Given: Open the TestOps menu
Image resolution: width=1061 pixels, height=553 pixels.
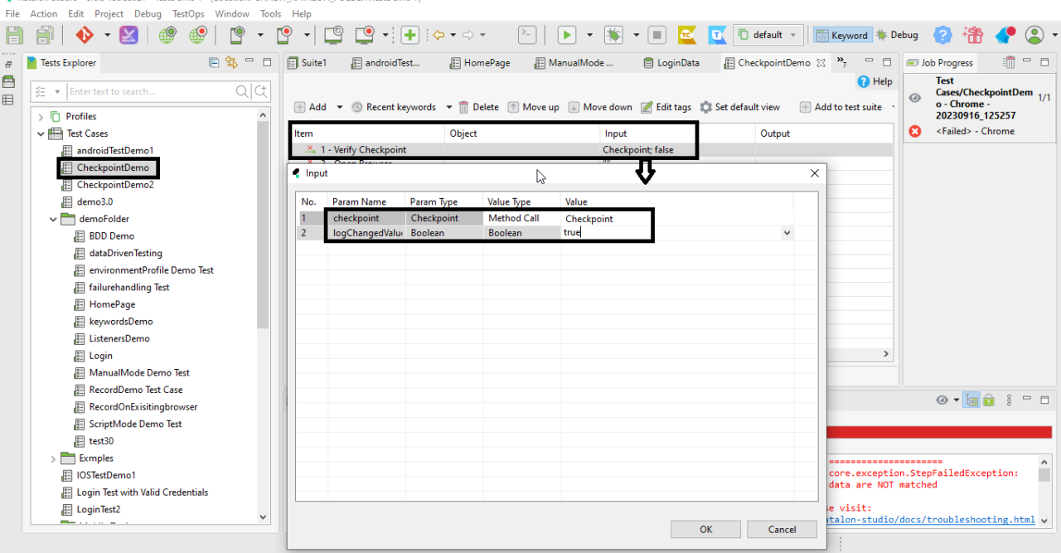Looking at the screenshot, I should [188, 13].
